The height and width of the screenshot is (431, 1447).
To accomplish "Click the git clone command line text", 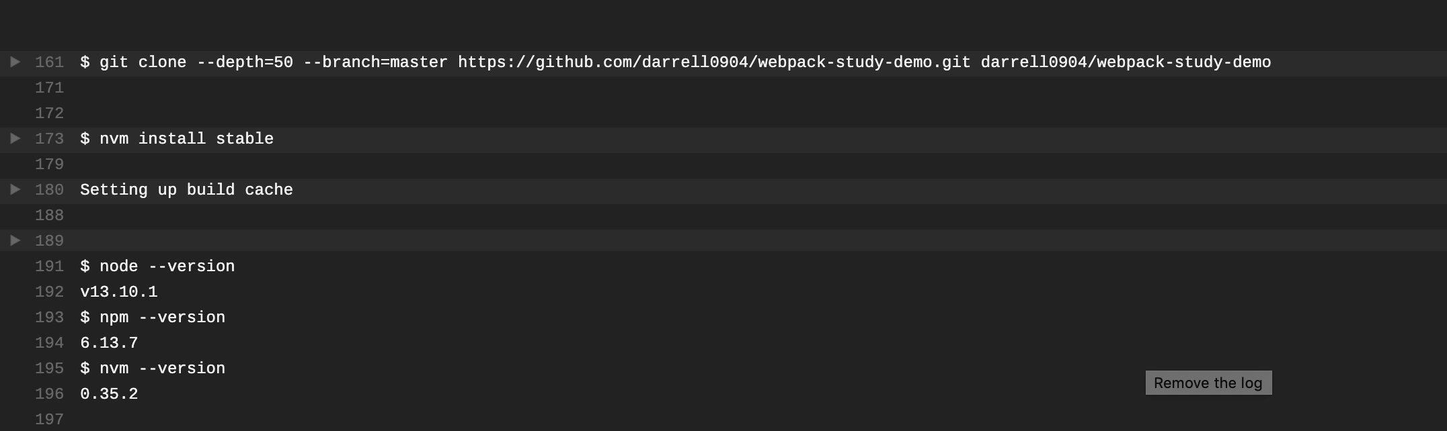I will coord(675,62).
